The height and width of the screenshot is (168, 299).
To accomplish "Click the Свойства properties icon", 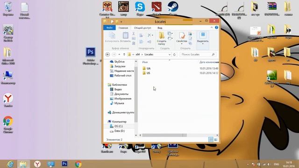I will coord(182,35).
